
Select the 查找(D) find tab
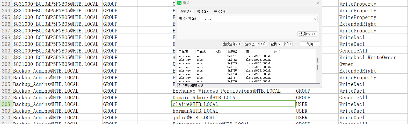tap(185, 12)
